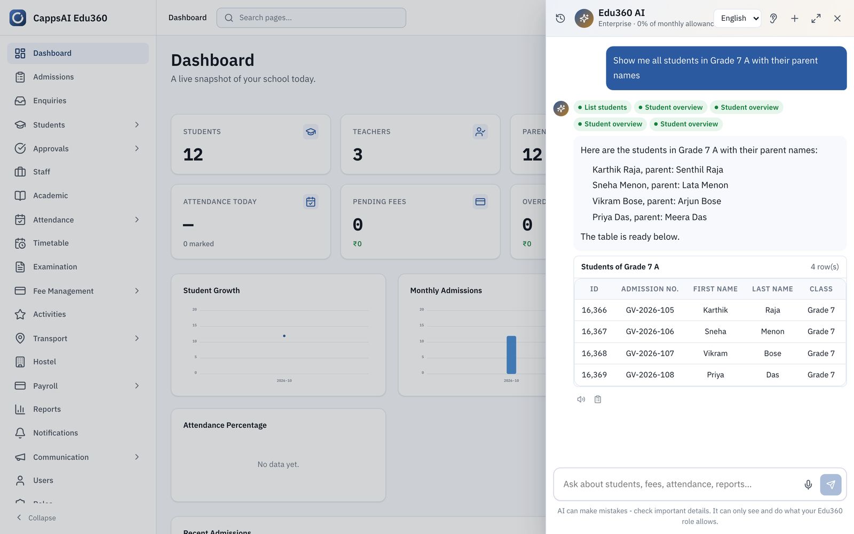Click the Users person icon
854x534 pixels.
20,481
